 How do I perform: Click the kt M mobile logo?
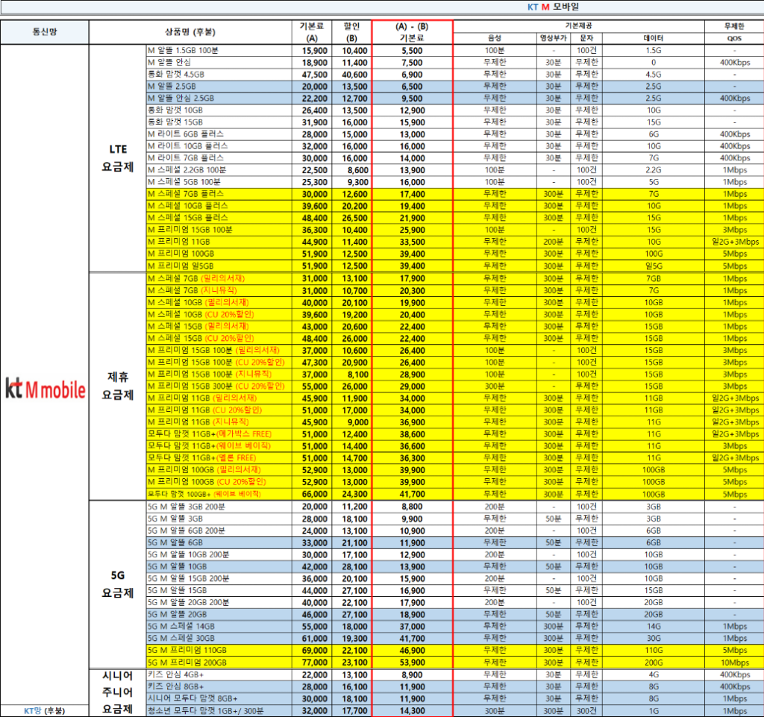45,389
